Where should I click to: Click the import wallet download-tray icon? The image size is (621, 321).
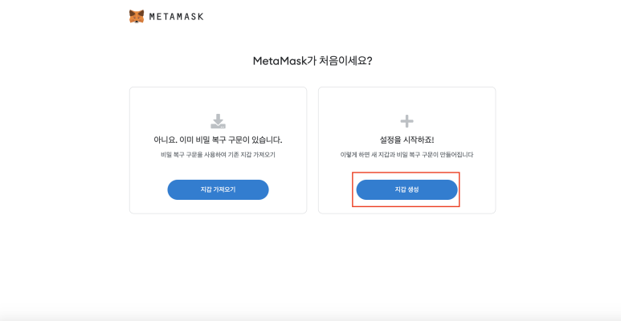click(218, 121)
